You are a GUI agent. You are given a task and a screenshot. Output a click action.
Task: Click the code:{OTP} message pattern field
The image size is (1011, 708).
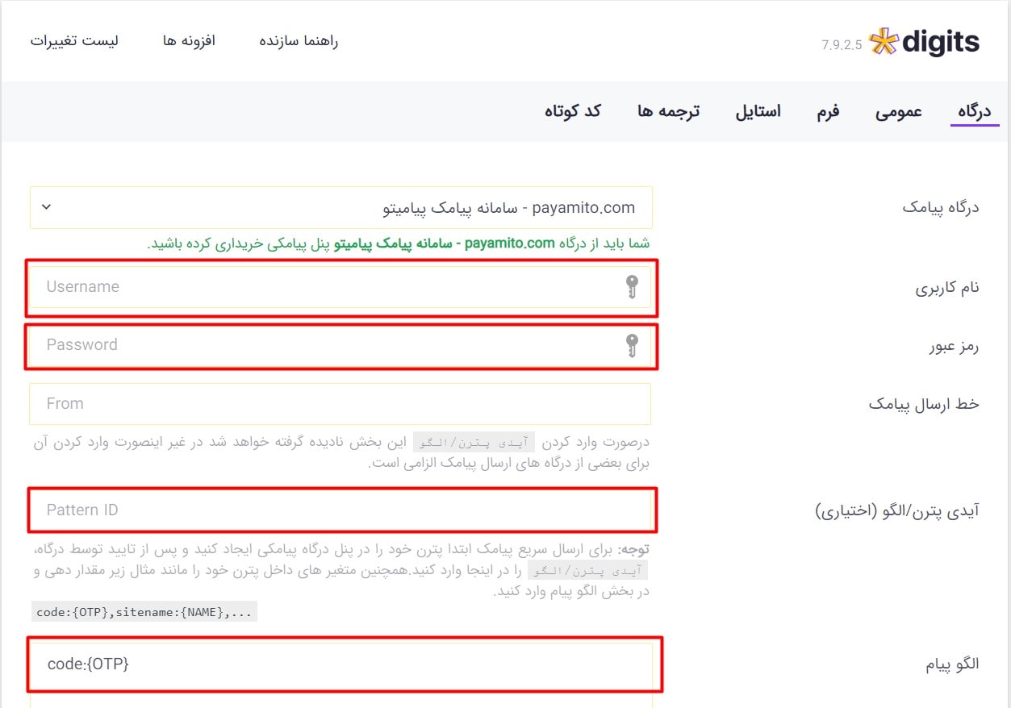[x=340, y=664]
